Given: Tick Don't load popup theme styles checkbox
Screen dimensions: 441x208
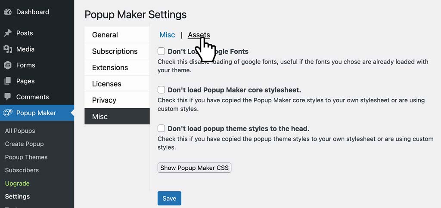Looking at the screenshot, I should (x=161, y=128).
